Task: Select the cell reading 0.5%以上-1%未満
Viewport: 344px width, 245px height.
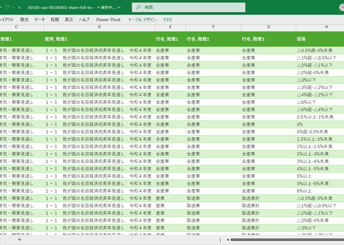Action: click(x=320, y=117)
